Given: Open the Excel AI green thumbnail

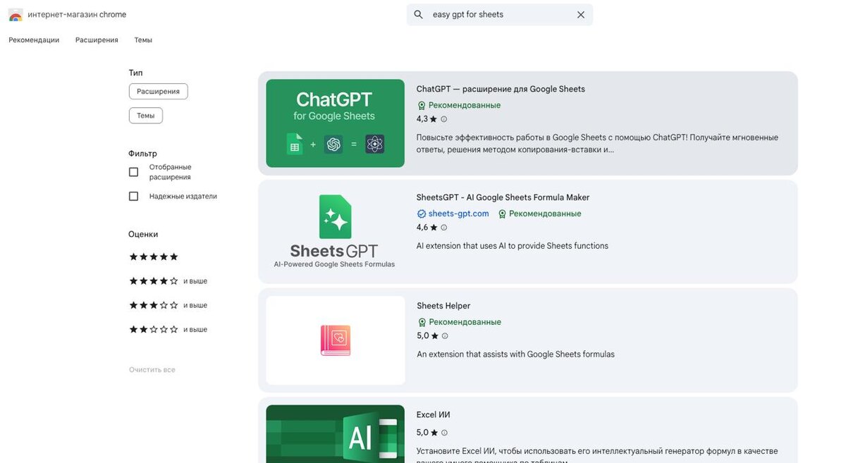Looking at the screenshot, I should tap(335, 434).
